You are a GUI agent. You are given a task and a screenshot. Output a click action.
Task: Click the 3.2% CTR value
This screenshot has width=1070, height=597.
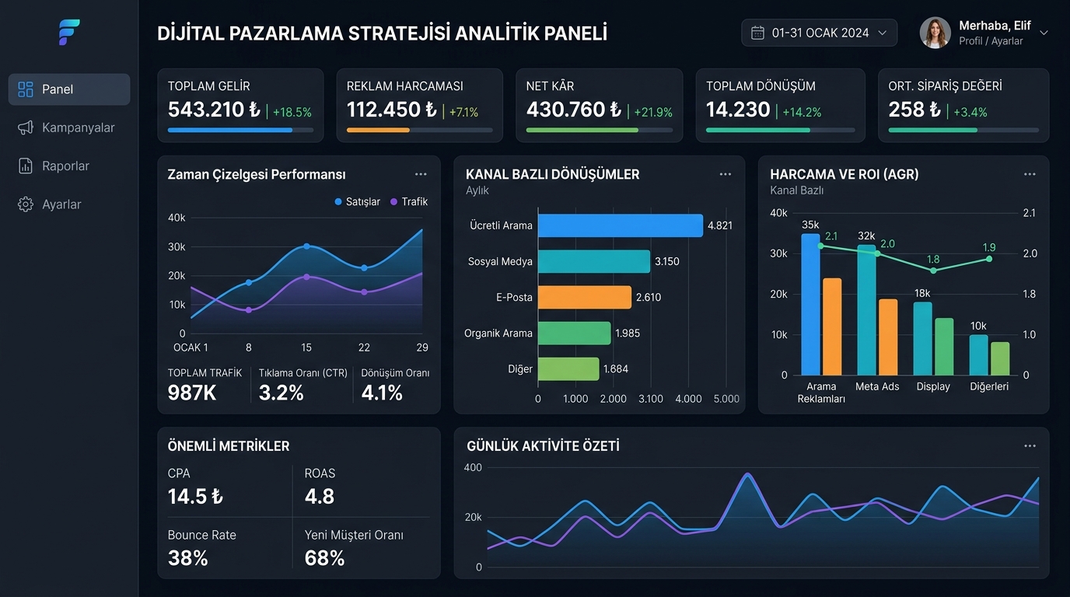[281, 393]
